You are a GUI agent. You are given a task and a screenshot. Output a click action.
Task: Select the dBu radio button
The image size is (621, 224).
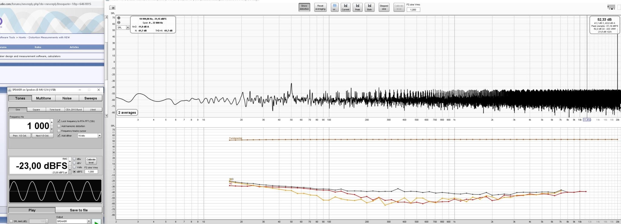(x=74, y=159)
